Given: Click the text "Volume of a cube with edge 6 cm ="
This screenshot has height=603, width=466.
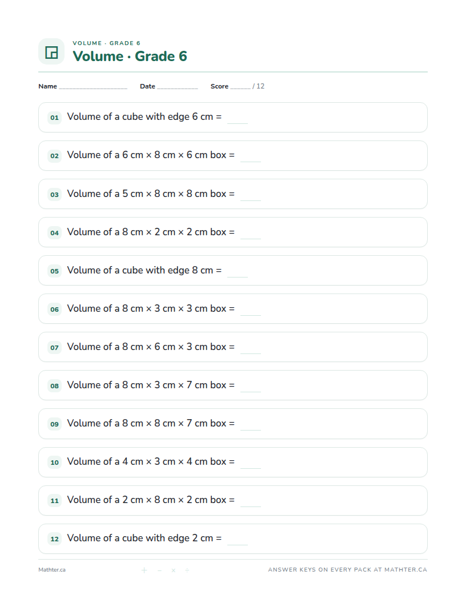Looking at the screenshot, I should [x=144, y=117].
